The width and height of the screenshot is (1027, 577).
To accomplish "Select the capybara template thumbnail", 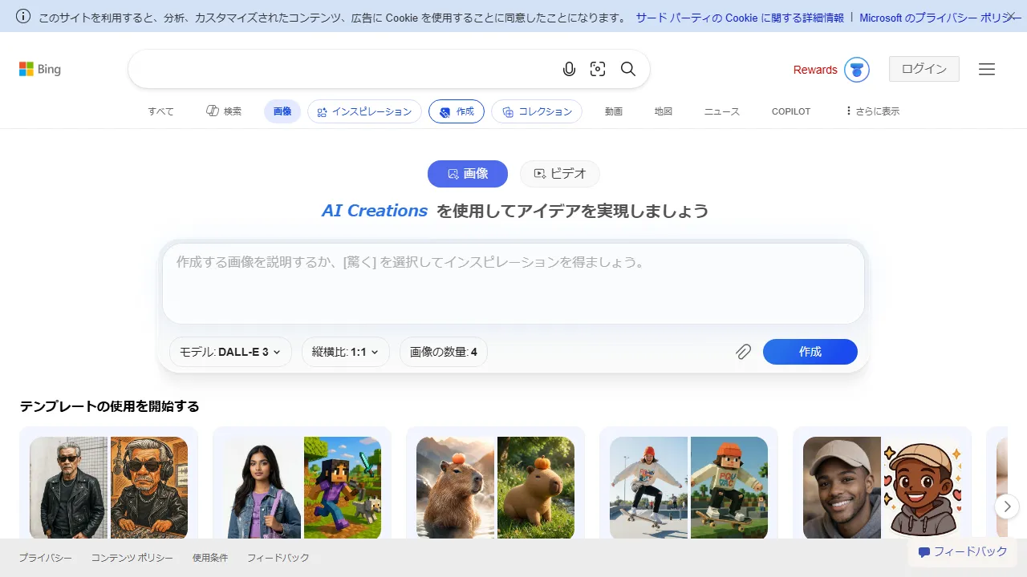I will [x=495, y=487].
